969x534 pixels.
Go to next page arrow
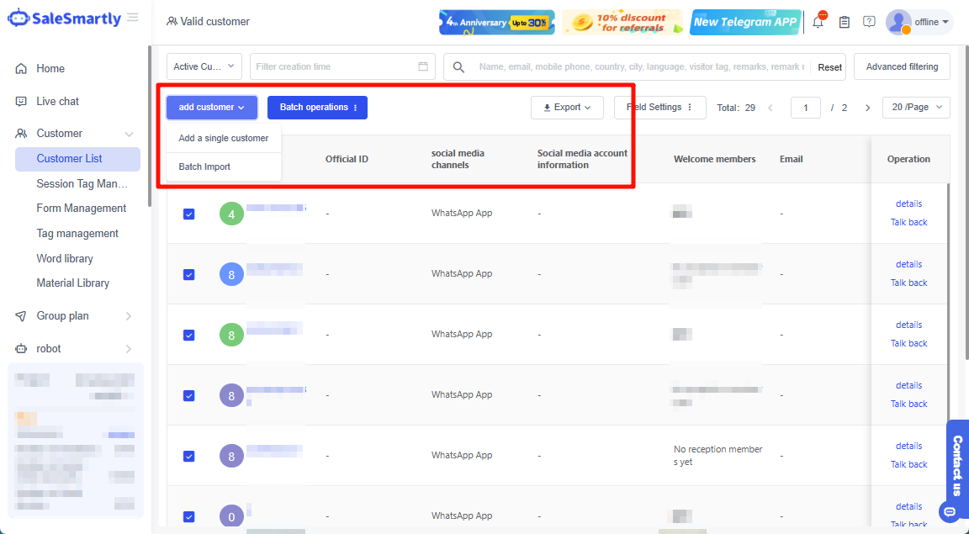click(867, 108)
